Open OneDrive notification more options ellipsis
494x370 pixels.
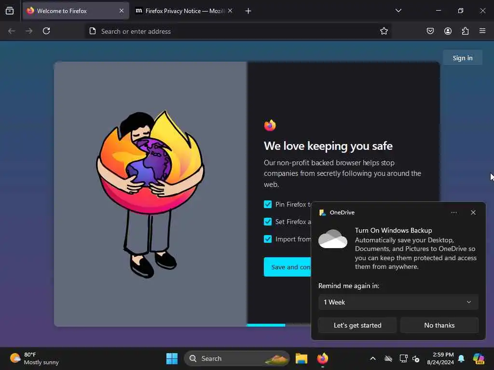pyautogui.click(x=454, y=212)
